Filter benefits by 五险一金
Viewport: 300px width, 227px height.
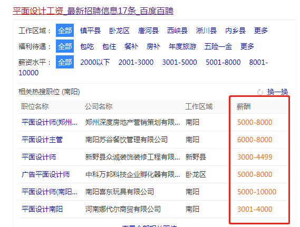coord(218,46)
